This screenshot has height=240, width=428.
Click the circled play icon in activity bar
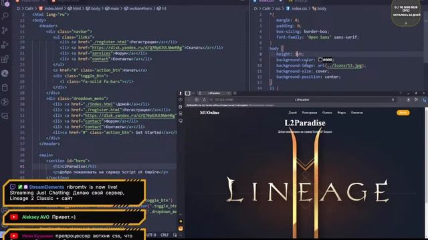click(5, 102)
